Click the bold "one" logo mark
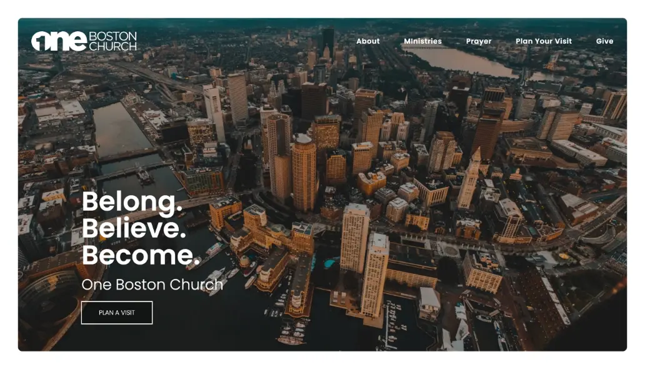 [59, 41]
